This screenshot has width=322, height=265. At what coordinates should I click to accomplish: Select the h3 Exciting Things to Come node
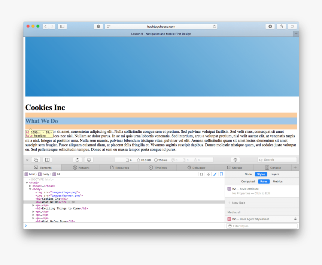pyautogui.click(x=62, y=208)
